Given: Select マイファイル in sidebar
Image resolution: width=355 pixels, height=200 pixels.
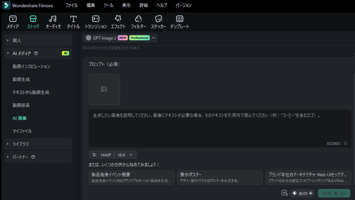Looking at the screenshot, I should [x=22, y=131].
